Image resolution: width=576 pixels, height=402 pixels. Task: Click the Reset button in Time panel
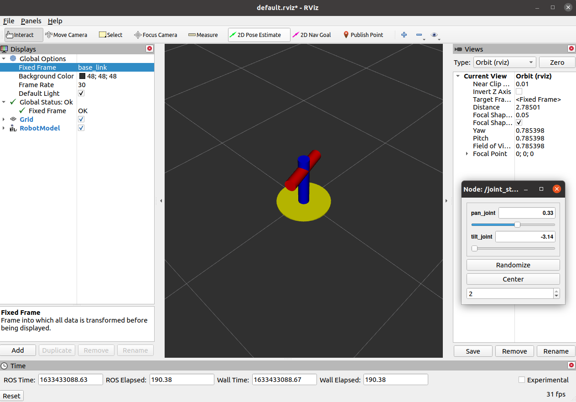(12, 396)
